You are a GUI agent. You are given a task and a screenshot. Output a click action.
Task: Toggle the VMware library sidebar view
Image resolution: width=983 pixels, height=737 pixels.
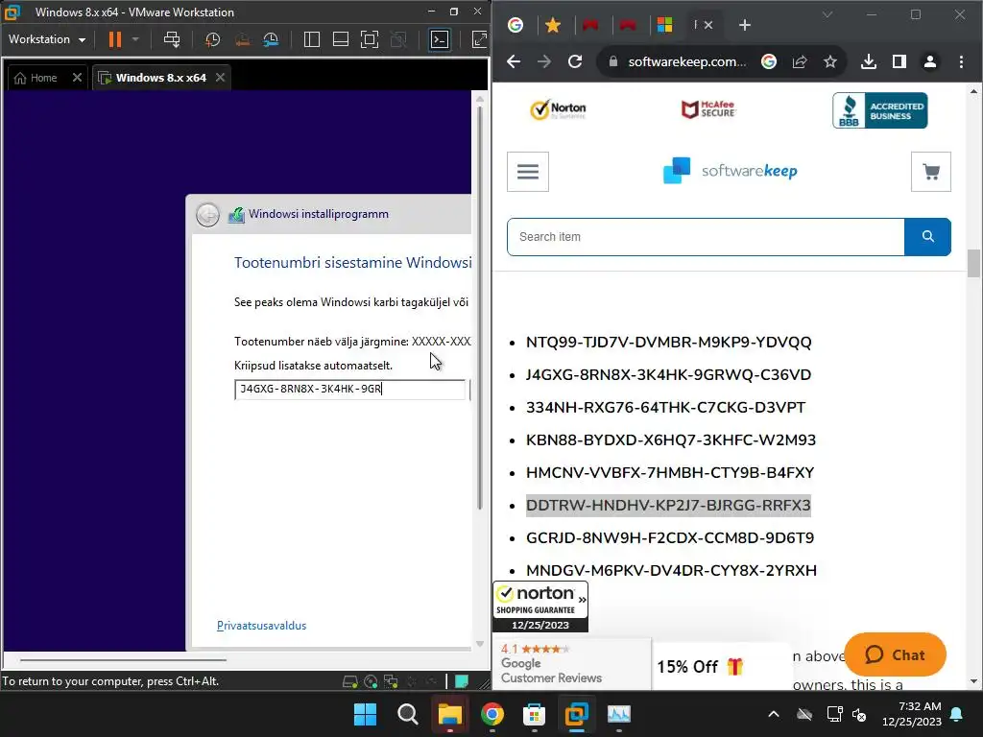click(312, 39)
